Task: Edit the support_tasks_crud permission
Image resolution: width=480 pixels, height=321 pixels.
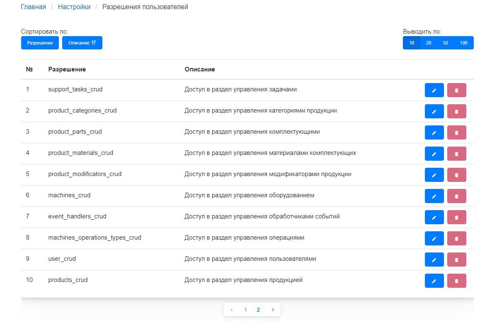Action: pos(434,90)
